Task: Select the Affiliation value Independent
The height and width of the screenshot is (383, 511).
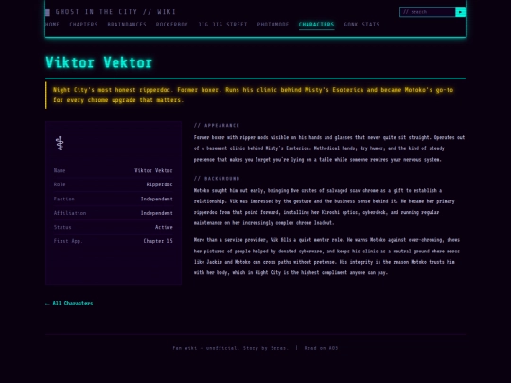Action: (157, 213)
